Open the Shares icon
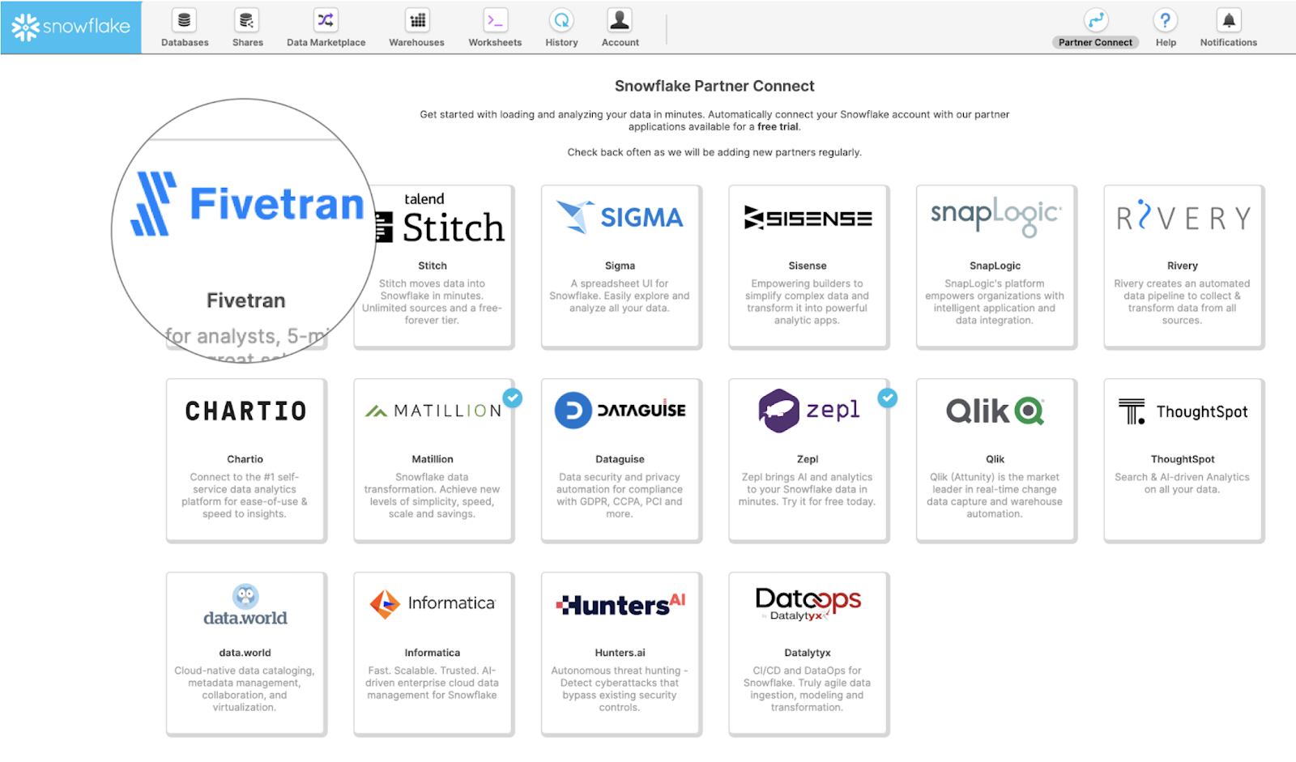The image size is (1296, 762). pyautogui.click(x=247, y=20)
